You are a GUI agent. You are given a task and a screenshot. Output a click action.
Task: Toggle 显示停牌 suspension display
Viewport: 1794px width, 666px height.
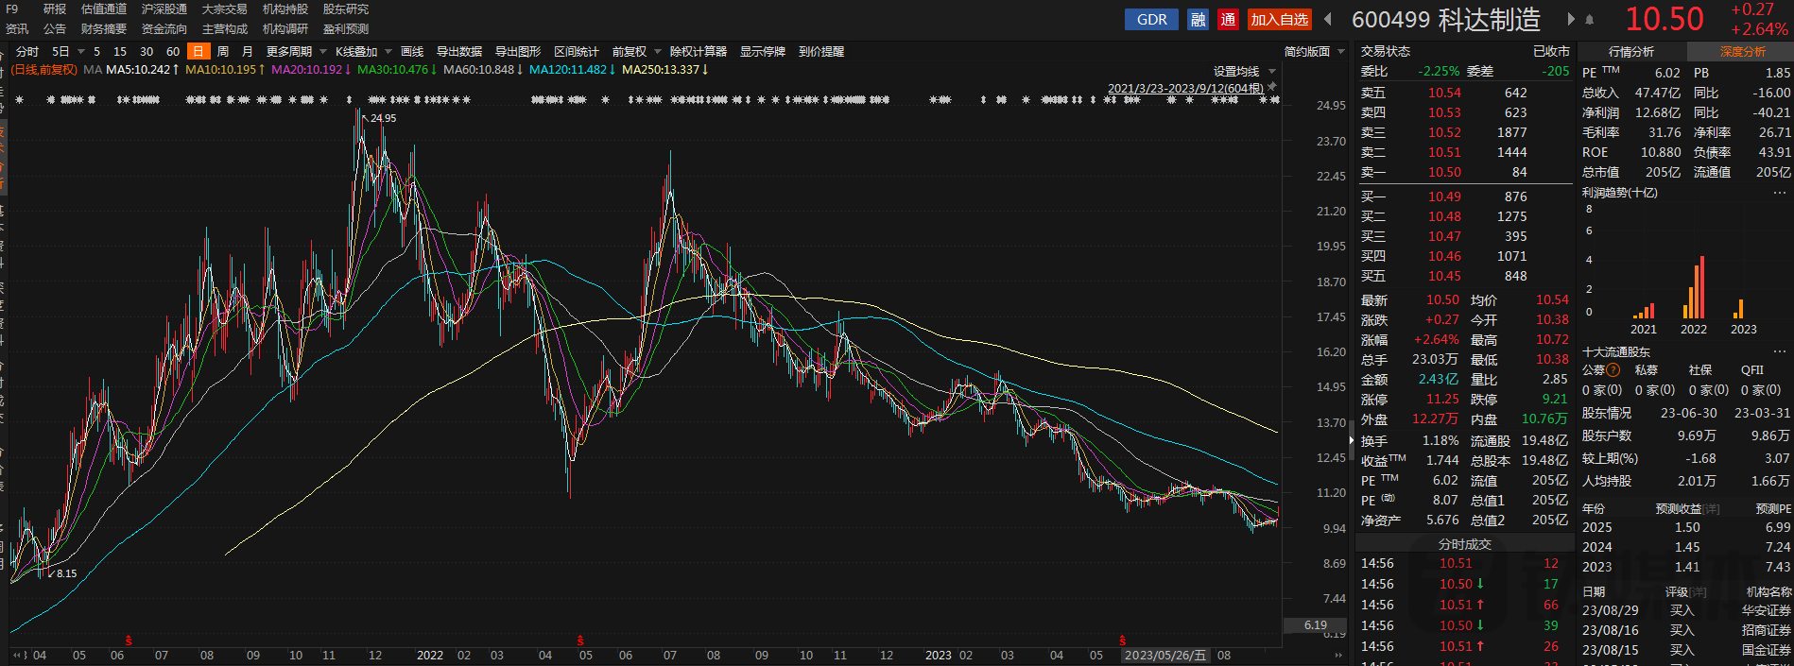pyautogui.click(x=763, y=51)
